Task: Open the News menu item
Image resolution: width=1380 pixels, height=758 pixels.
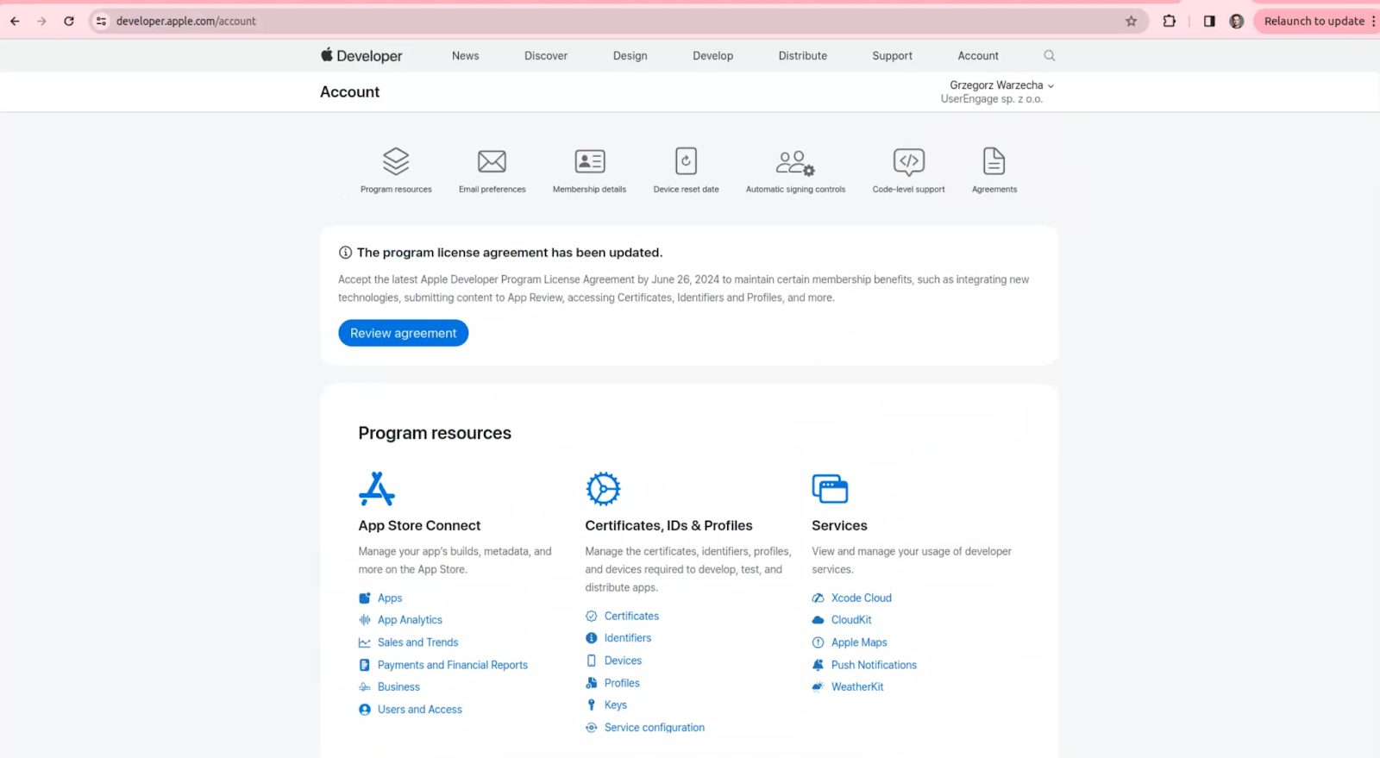Action: point(465,55)
